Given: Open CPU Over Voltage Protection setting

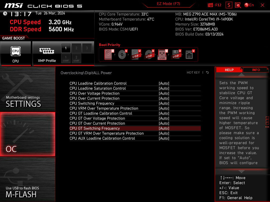Looking at the screenshot, I should [135, 93].
